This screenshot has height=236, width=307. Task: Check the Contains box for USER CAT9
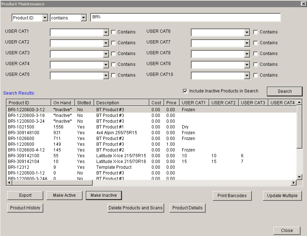point(255,64)
